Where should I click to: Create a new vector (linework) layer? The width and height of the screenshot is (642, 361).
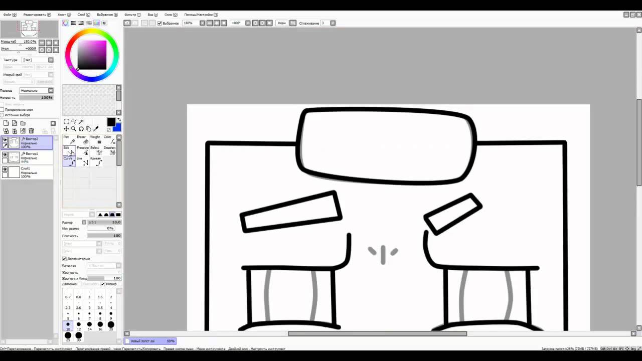coord(15,123)
